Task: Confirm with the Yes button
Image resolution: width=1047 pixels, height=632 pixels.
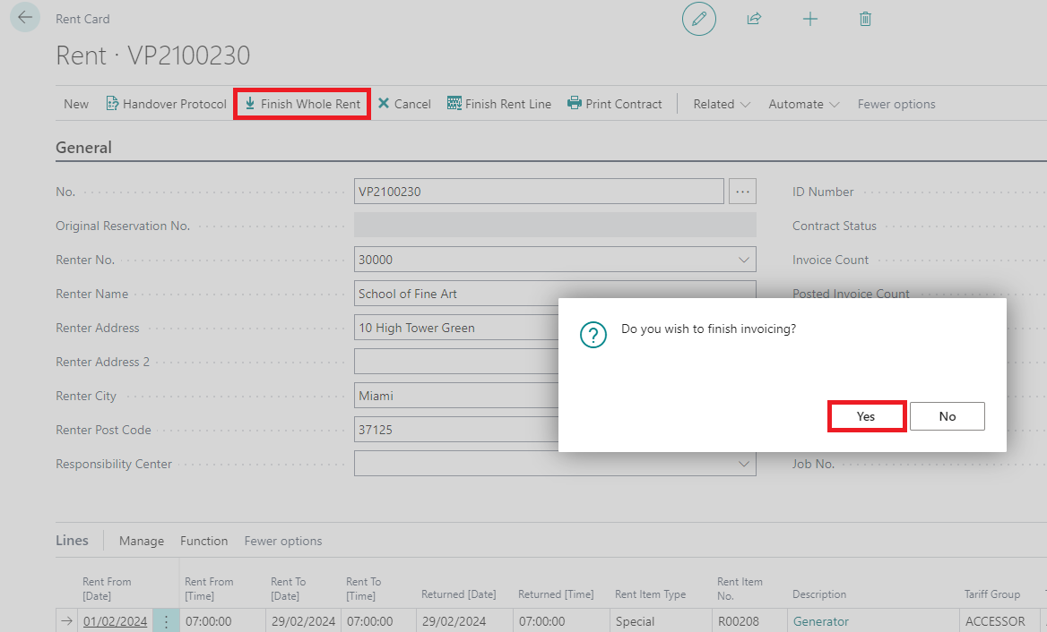Action: (866, 416)
